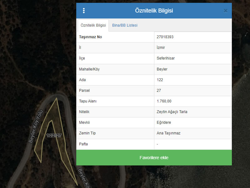Click the Eğridere Mevkii value

coord(164,123)
